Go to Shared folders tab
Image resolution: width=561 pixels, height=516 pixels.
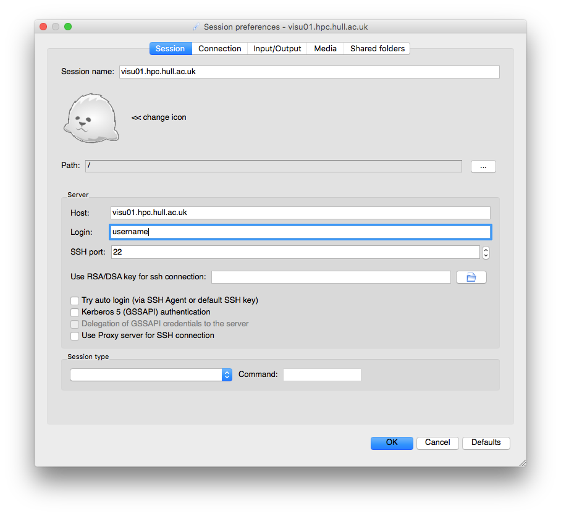(377, 49)
